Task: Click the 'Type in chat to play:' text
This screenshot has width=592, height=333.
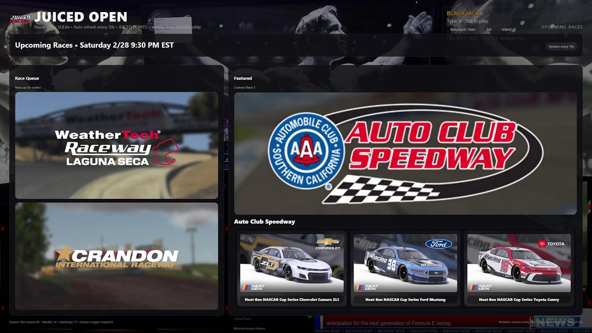Action: (468, 21)
